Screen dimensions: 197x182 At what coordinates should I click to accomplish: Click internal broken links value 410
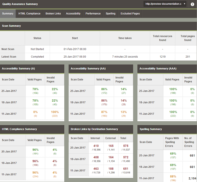[96, 146]
